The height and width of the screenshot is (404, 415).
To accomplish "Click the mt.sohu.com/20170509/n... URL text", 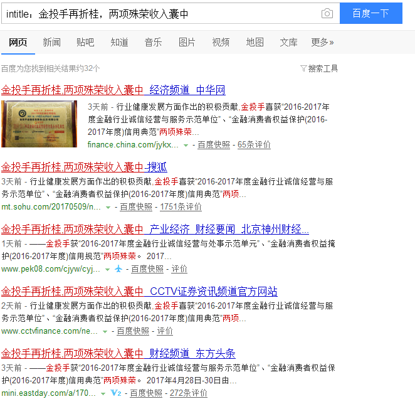I will click(x=51, y=206).
